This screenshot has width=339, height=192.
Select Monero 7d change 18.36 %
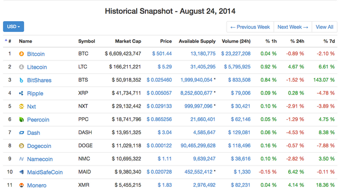pyautogui.click(x=325, y=185)
